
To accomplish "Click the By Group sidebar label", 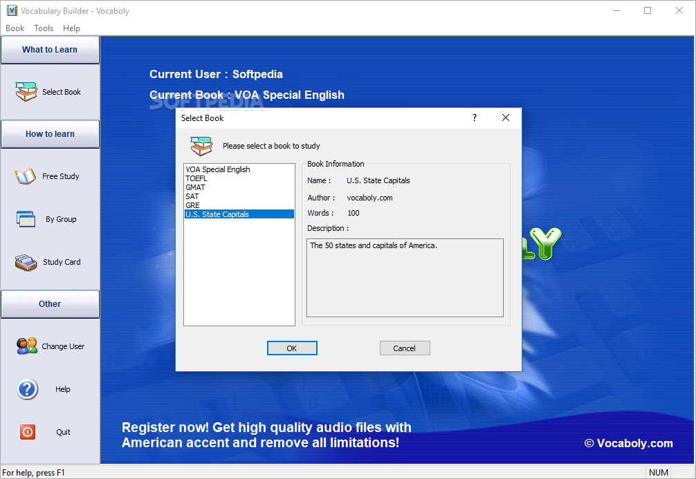I will [62, 219].
